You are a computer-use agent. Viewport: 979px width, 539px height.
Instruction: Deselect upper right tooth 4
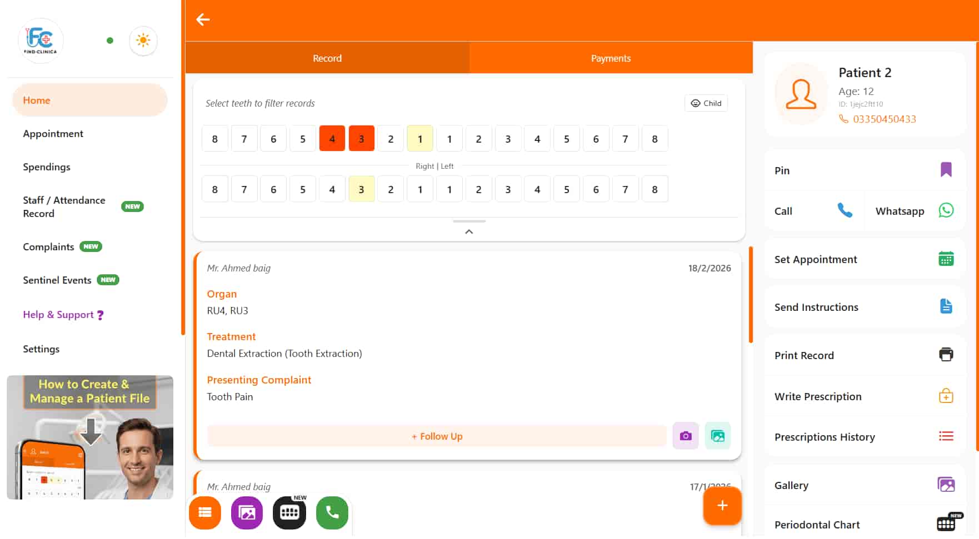tap(332, 139)
